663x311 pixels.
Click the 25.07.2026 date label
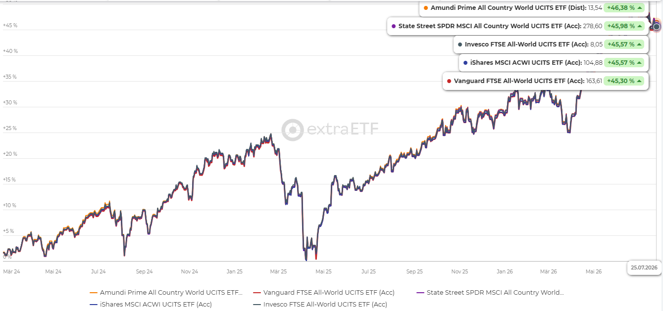(645, 267)
